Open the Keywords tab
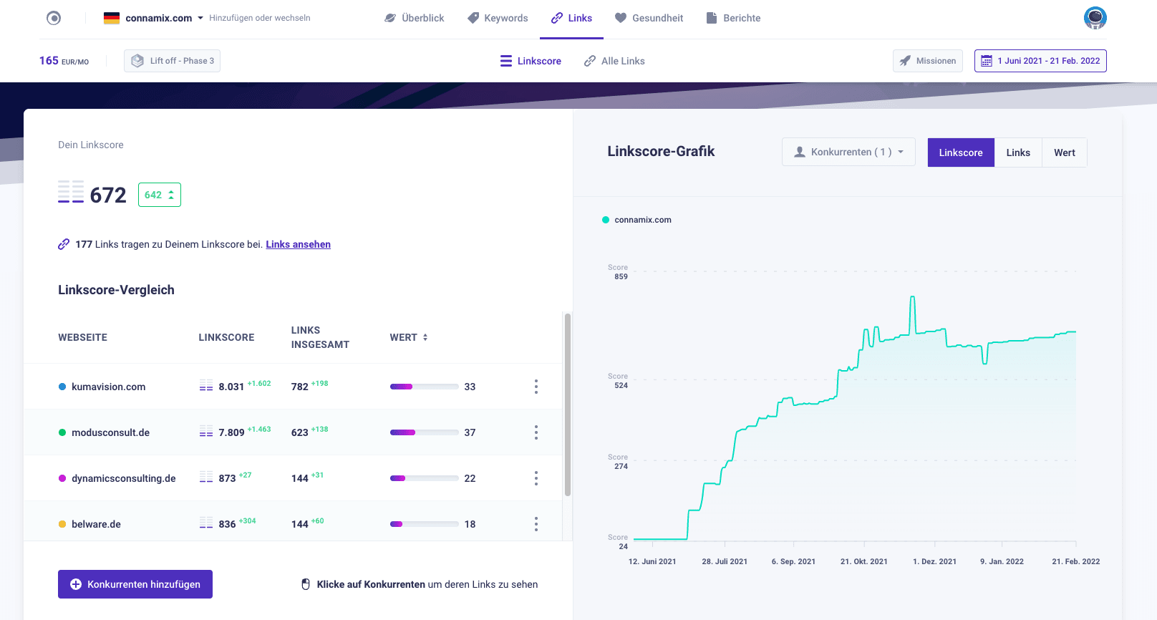 498,18
